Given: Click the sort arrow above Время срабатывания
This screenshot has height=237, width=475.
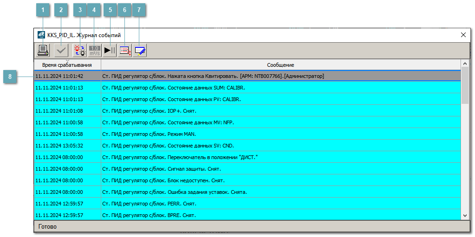Looking at the screenshot, I should 67,61.
